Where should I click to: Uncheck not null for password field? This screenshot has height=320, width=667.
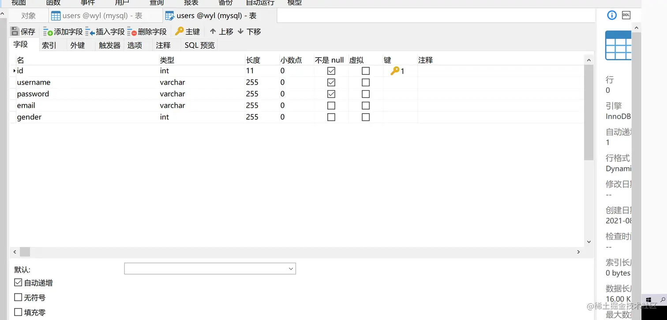331,94
